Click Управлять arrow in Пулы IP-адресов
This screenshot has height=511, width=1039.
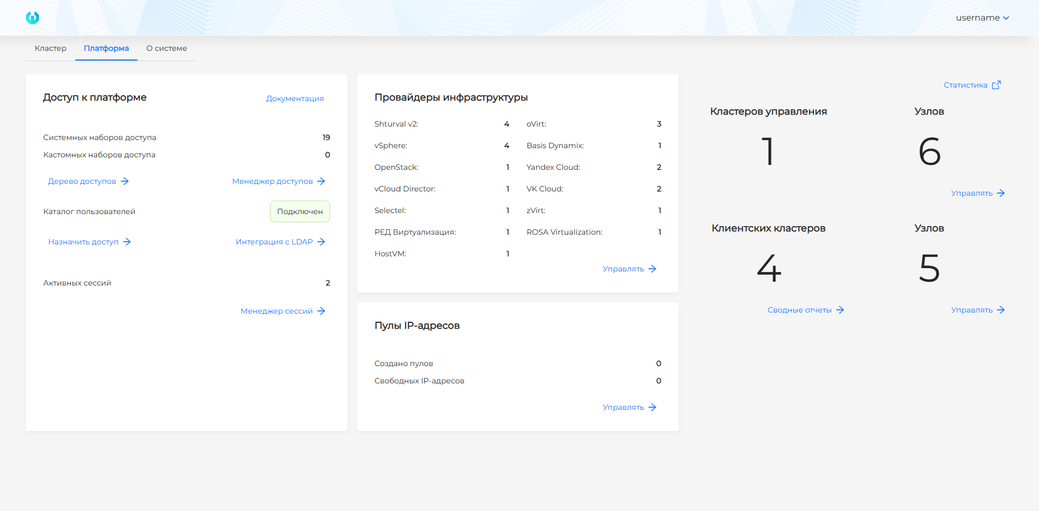click(653, 407)
